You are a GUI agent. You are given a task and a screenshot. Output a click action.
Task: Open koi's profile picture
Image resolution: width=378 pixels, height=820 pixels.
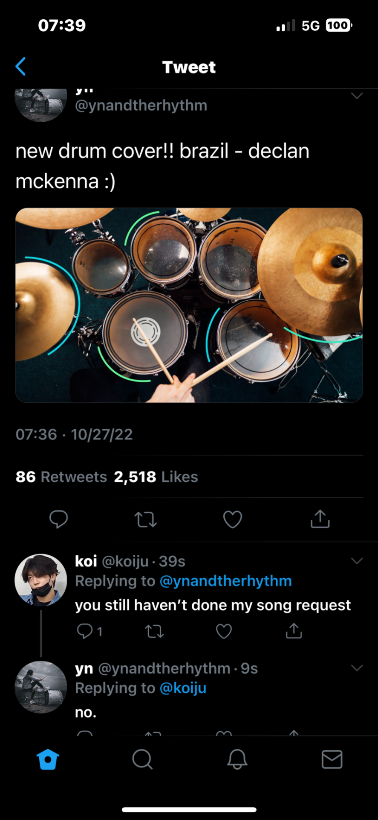(41, 580)
